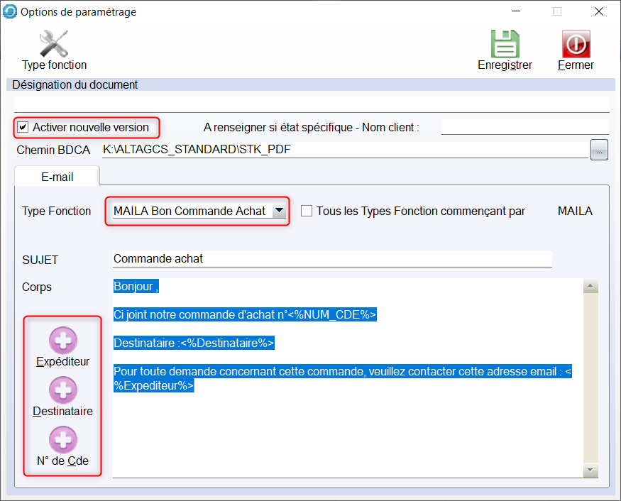Switch to the E-mail tab

57,177
